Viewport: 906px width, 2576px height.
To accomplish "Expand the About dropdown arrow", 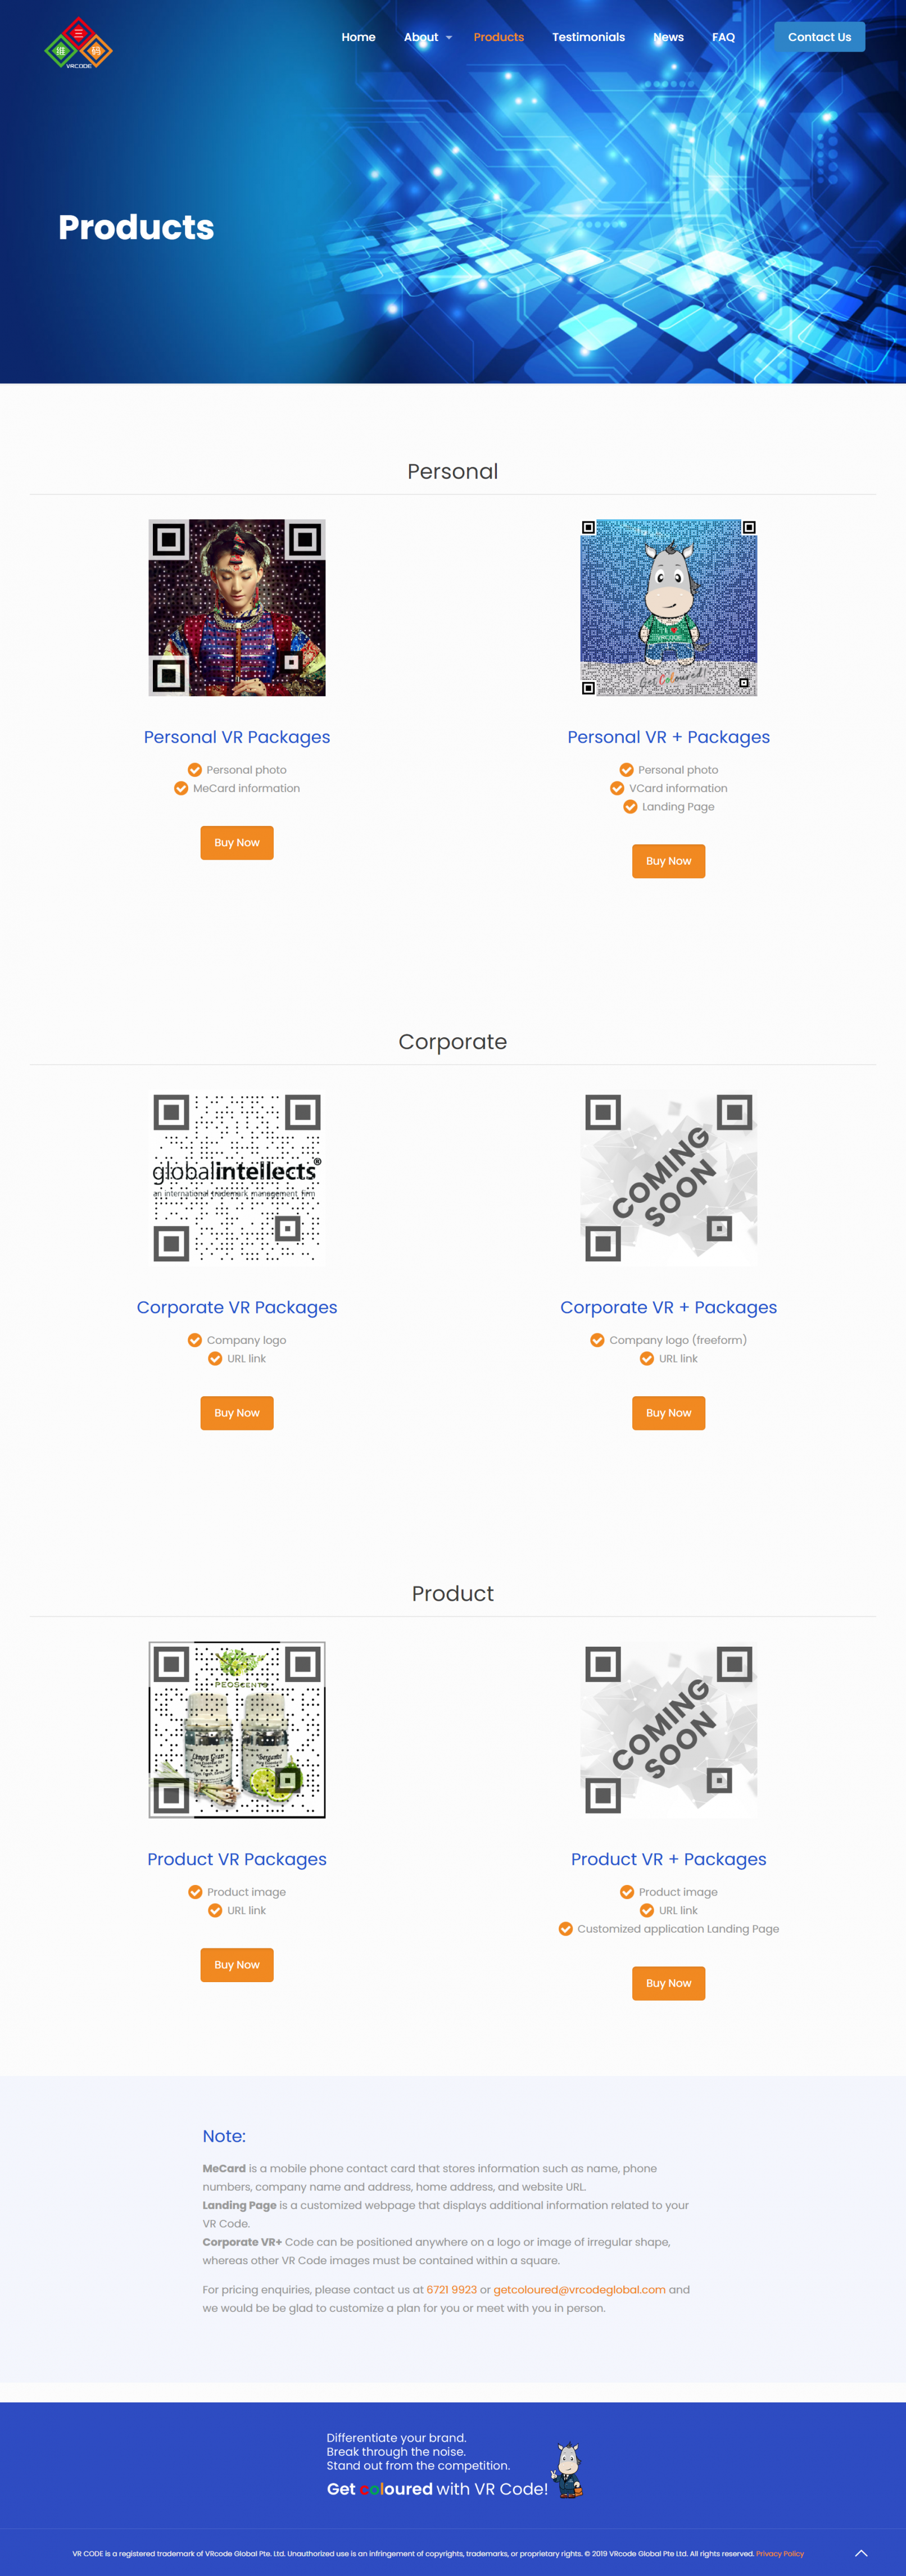I will tap(449, 38).
